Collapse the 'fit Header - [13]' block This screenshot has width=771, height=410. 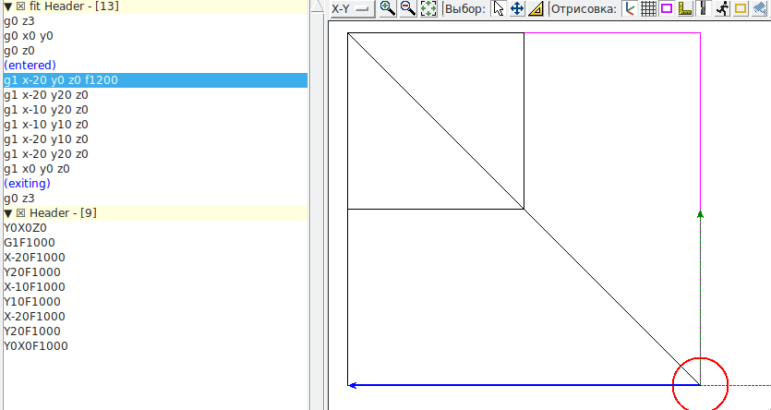(8, 6)
